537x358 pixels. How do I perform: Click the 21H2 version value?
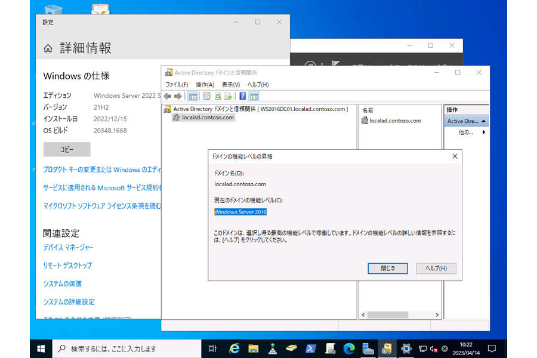101,107
